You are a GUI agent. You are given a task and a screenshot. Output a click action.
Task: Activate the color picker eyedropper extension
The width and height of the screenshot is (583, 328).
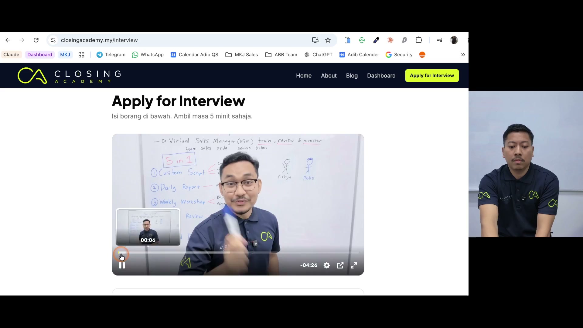(x=376, y=40)
